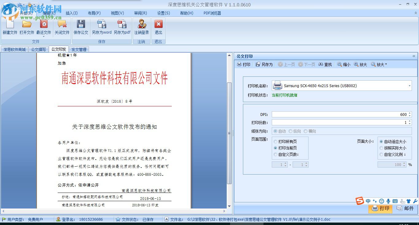Switch to 公文印发 tab
The width and height of the screenshot is (419, 225).
coord(59,49)
